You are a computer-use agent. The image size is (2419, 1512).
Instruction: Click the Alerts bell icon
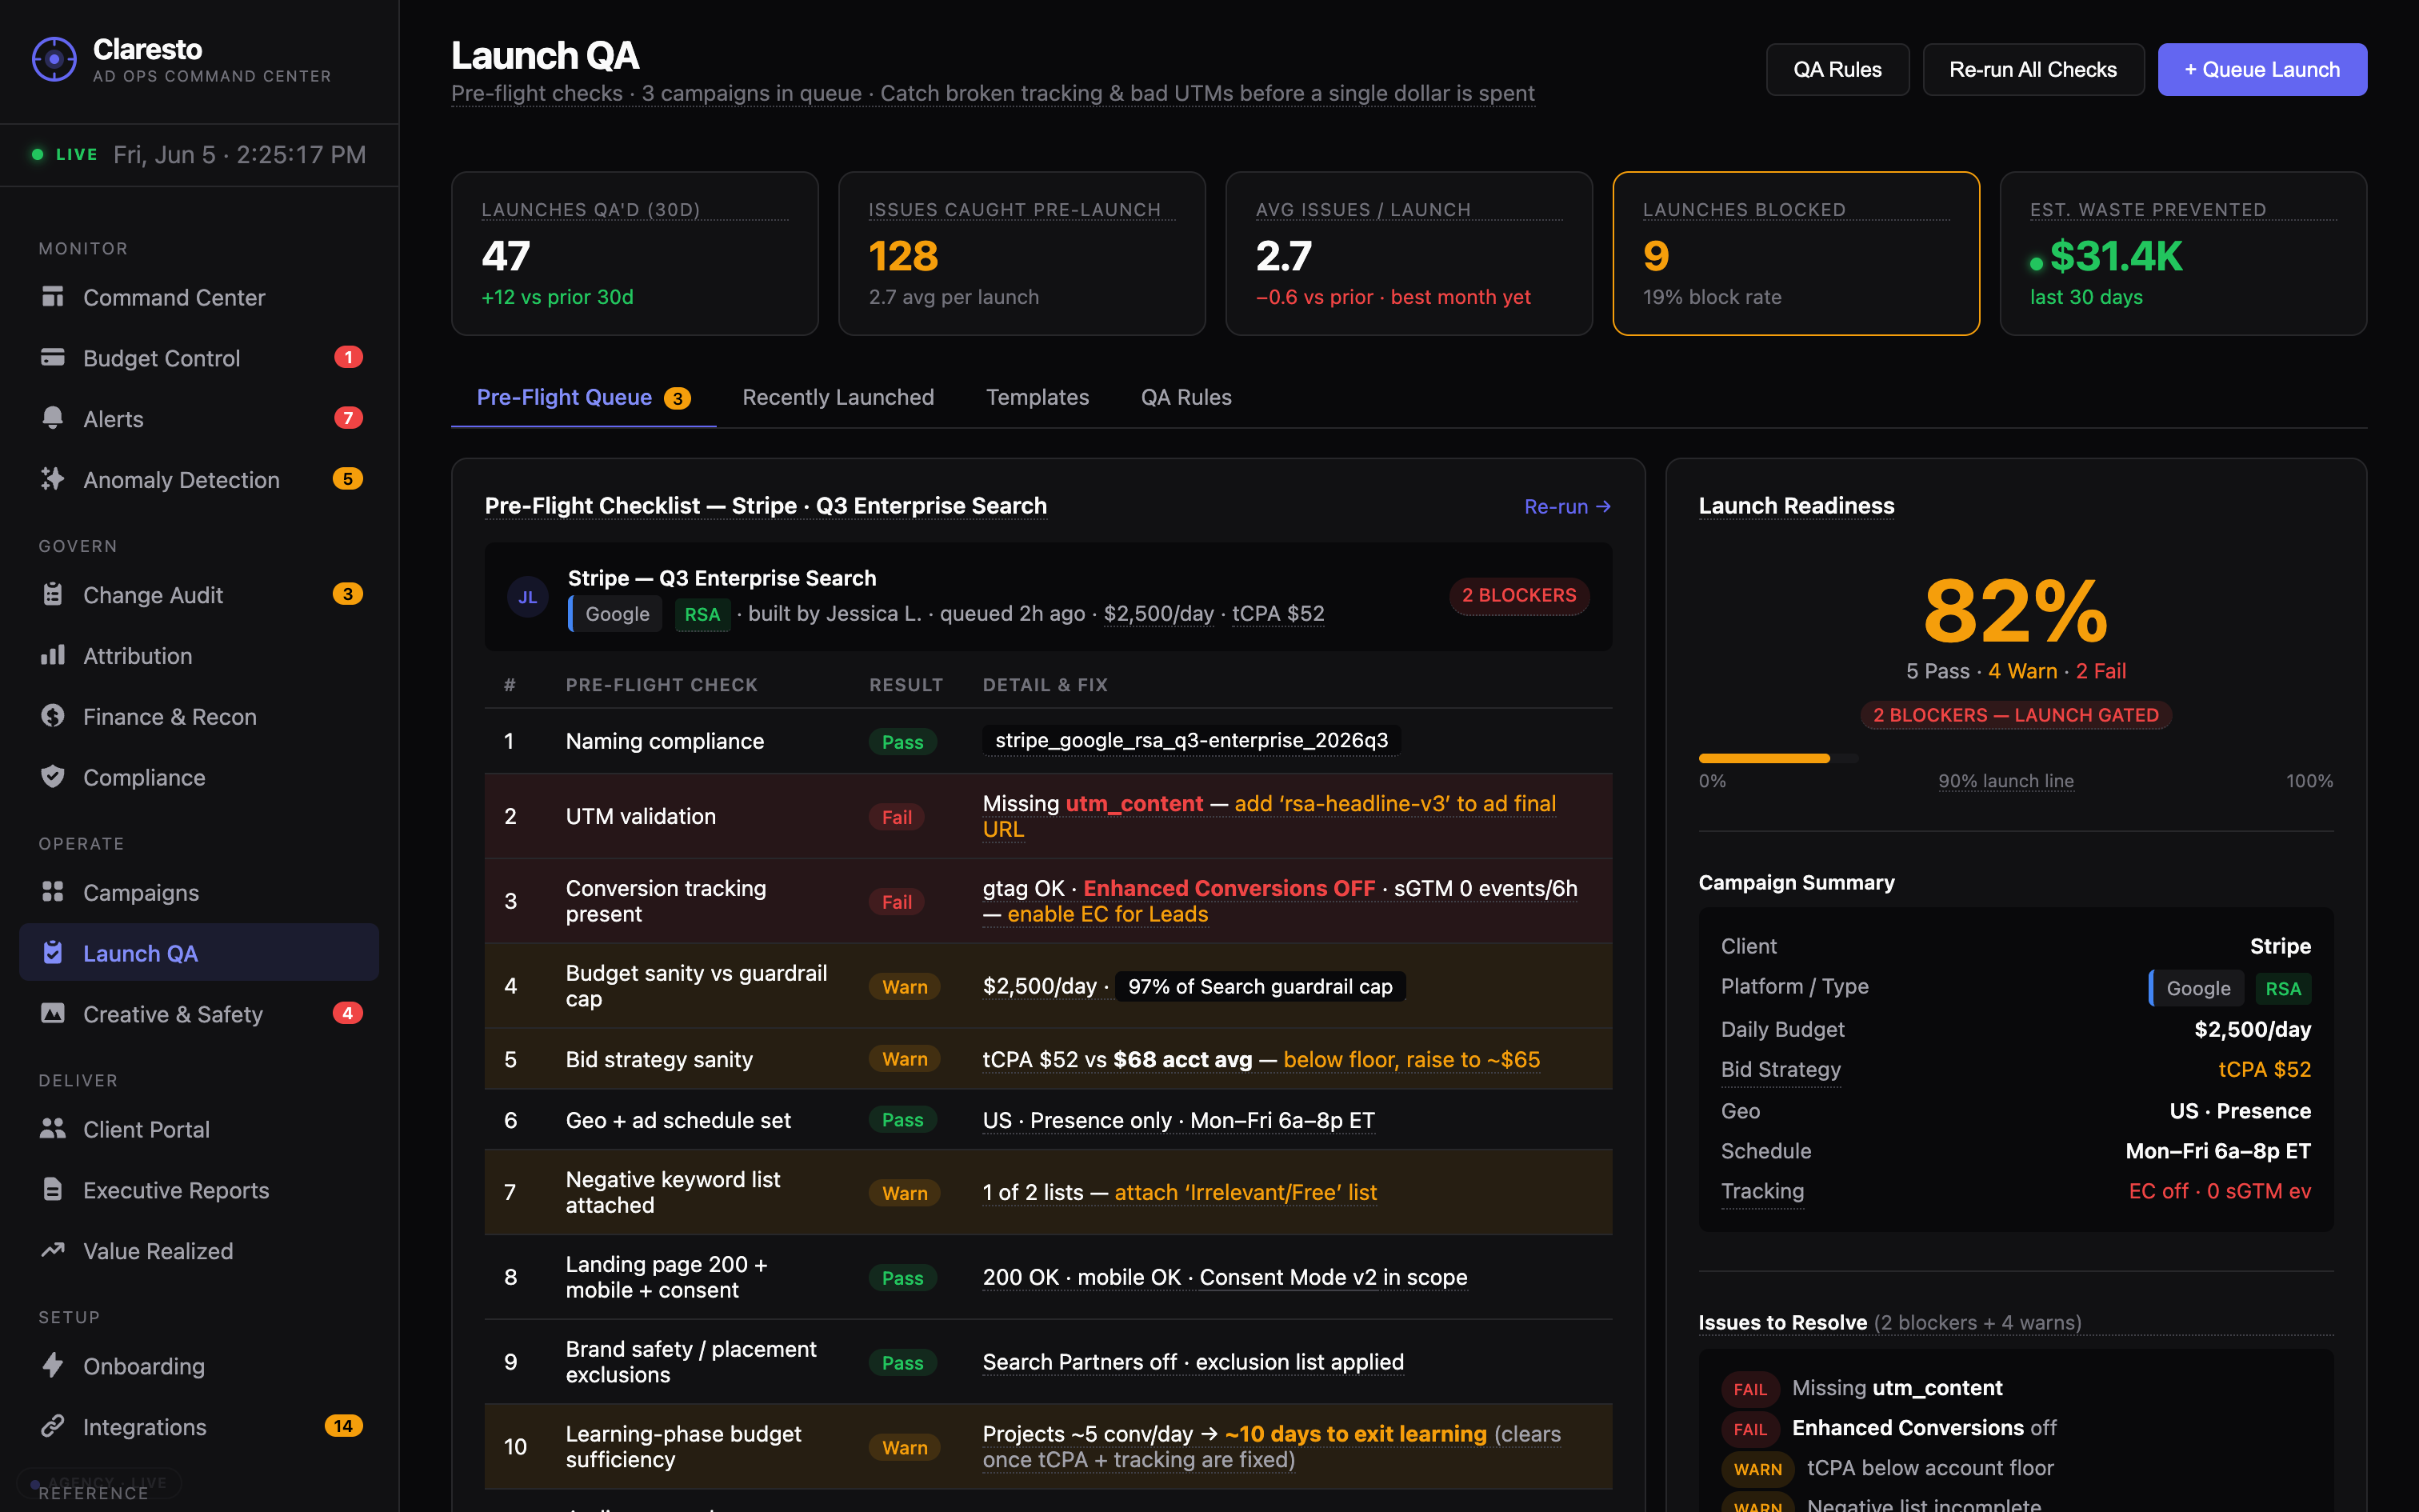53,418
